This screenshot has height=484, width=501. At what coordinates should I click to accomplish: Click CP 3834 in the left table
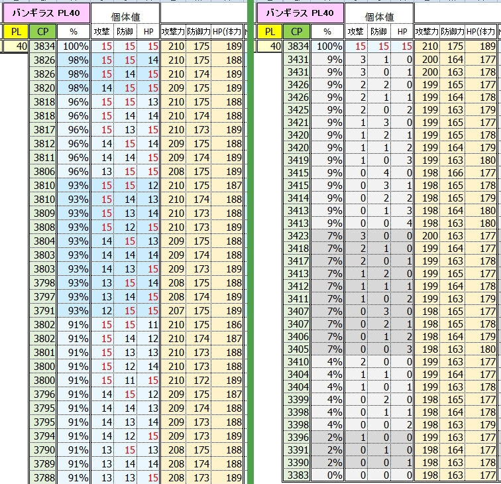tap(43, 46)
